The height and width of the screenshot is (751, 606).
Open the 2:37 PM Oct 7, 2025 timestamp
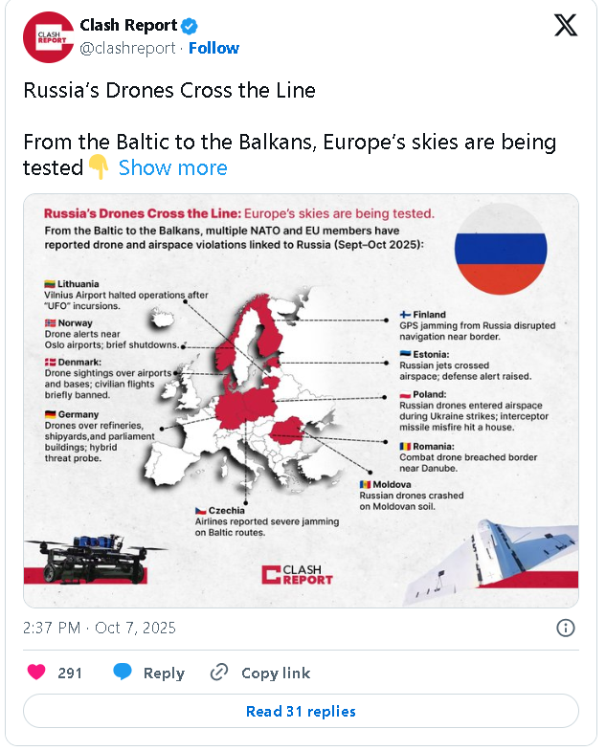100,628
